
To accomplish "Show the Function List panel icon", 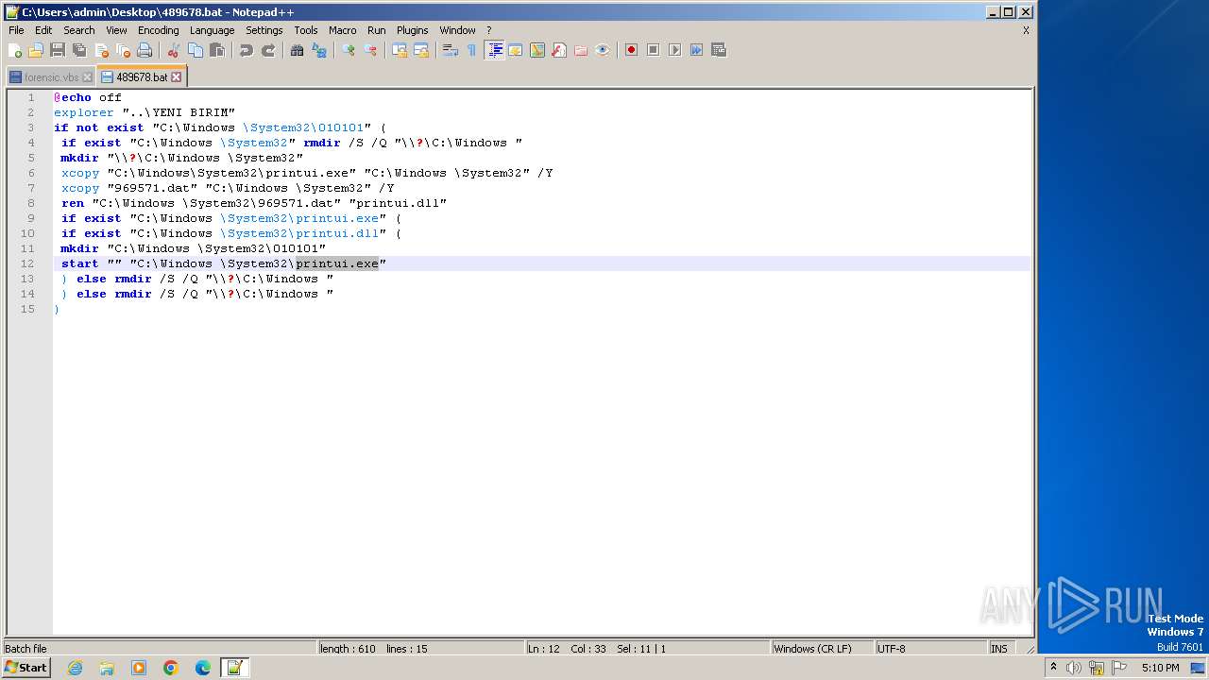I will 559,50.
